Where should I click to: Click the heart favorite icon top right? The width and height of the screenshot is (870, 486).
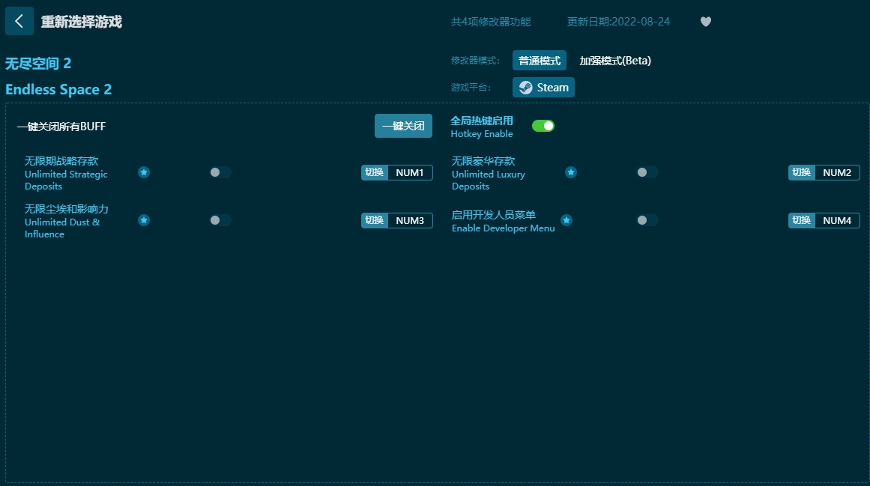click(705, 22)
